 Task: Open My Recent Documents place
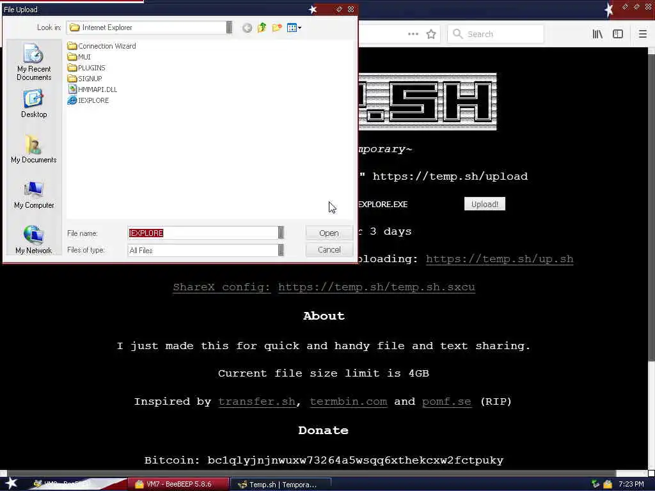pyautogui.click(x=34, y=63)
